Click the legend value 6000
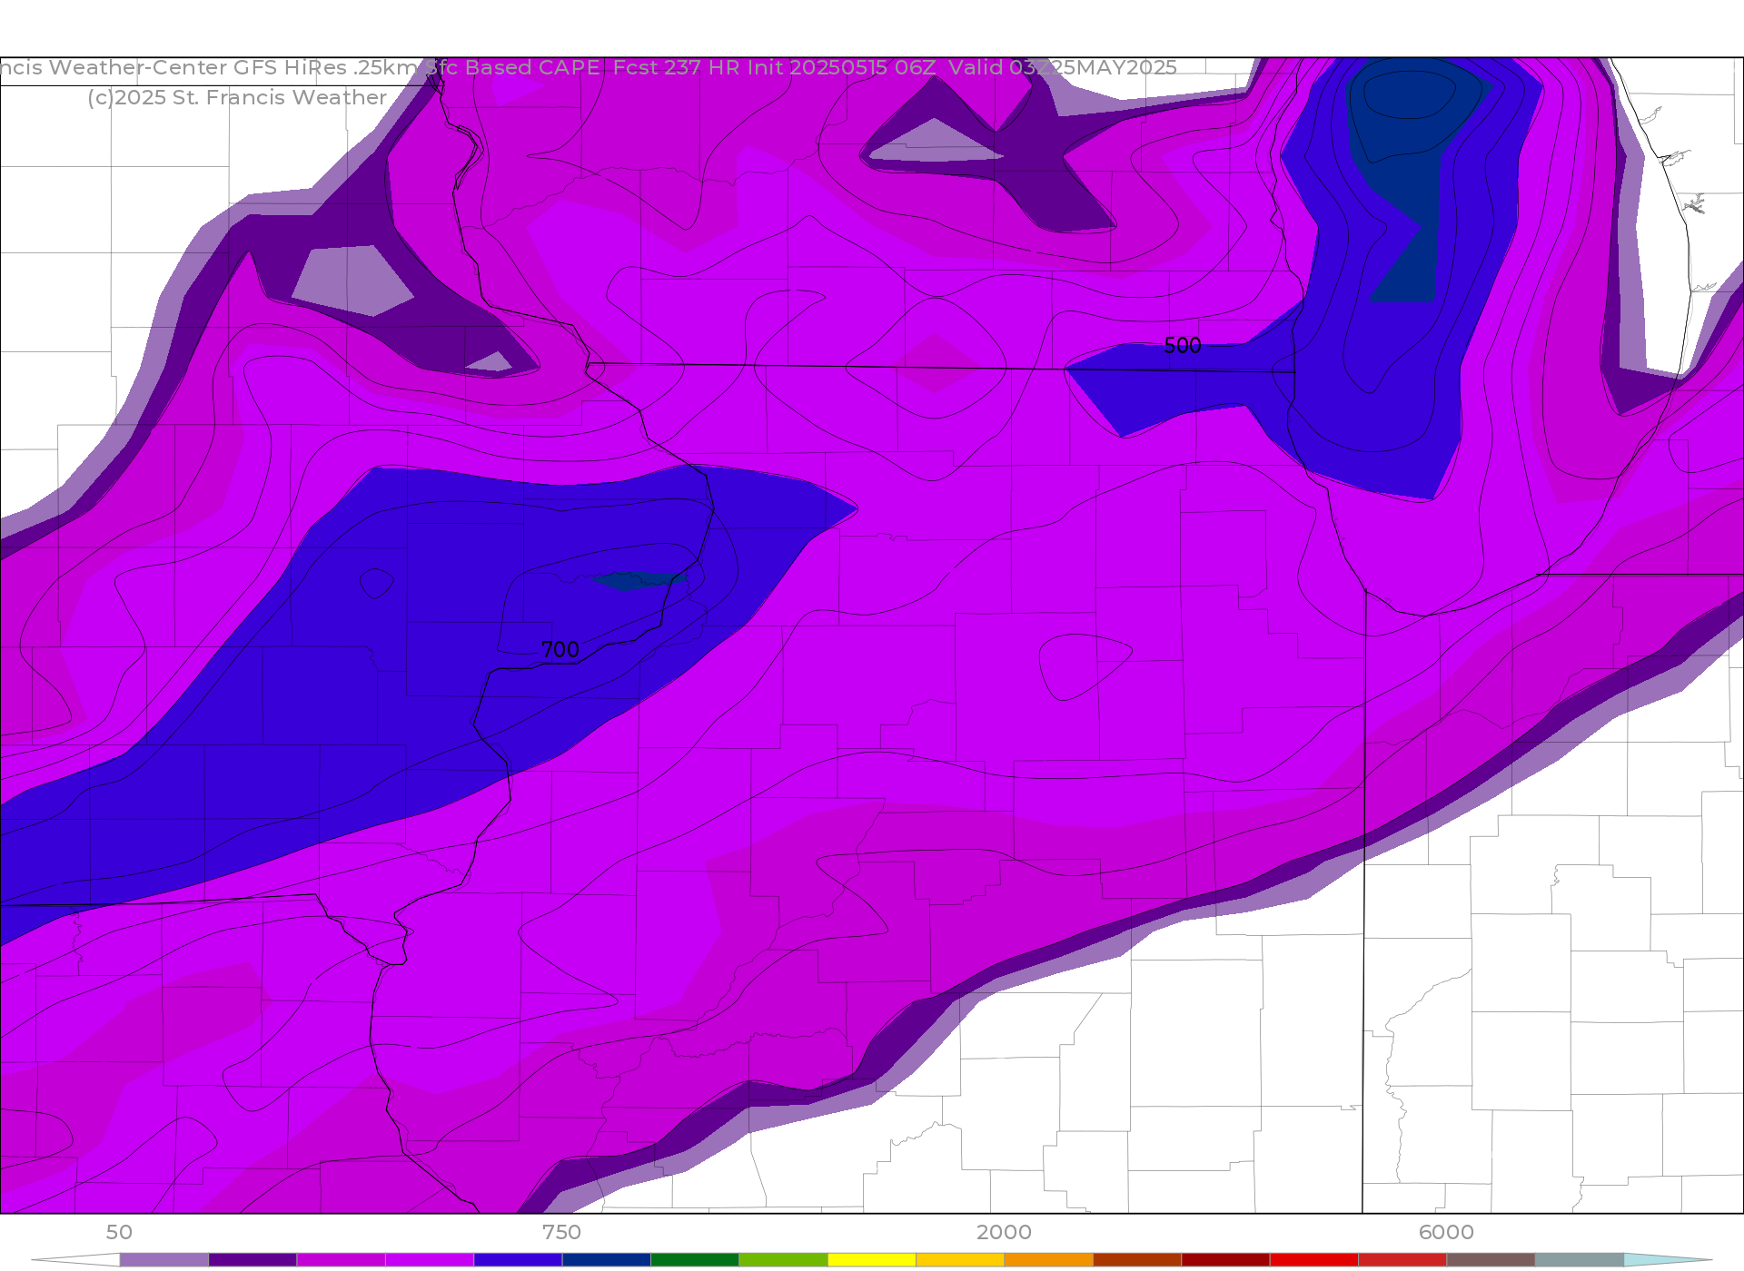Screen dimensions: 1744x1271 [1446, 1232]
